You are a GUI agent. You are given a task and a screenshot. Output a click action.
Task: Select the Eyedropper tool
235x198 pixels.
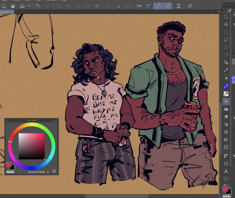[226, 70]
